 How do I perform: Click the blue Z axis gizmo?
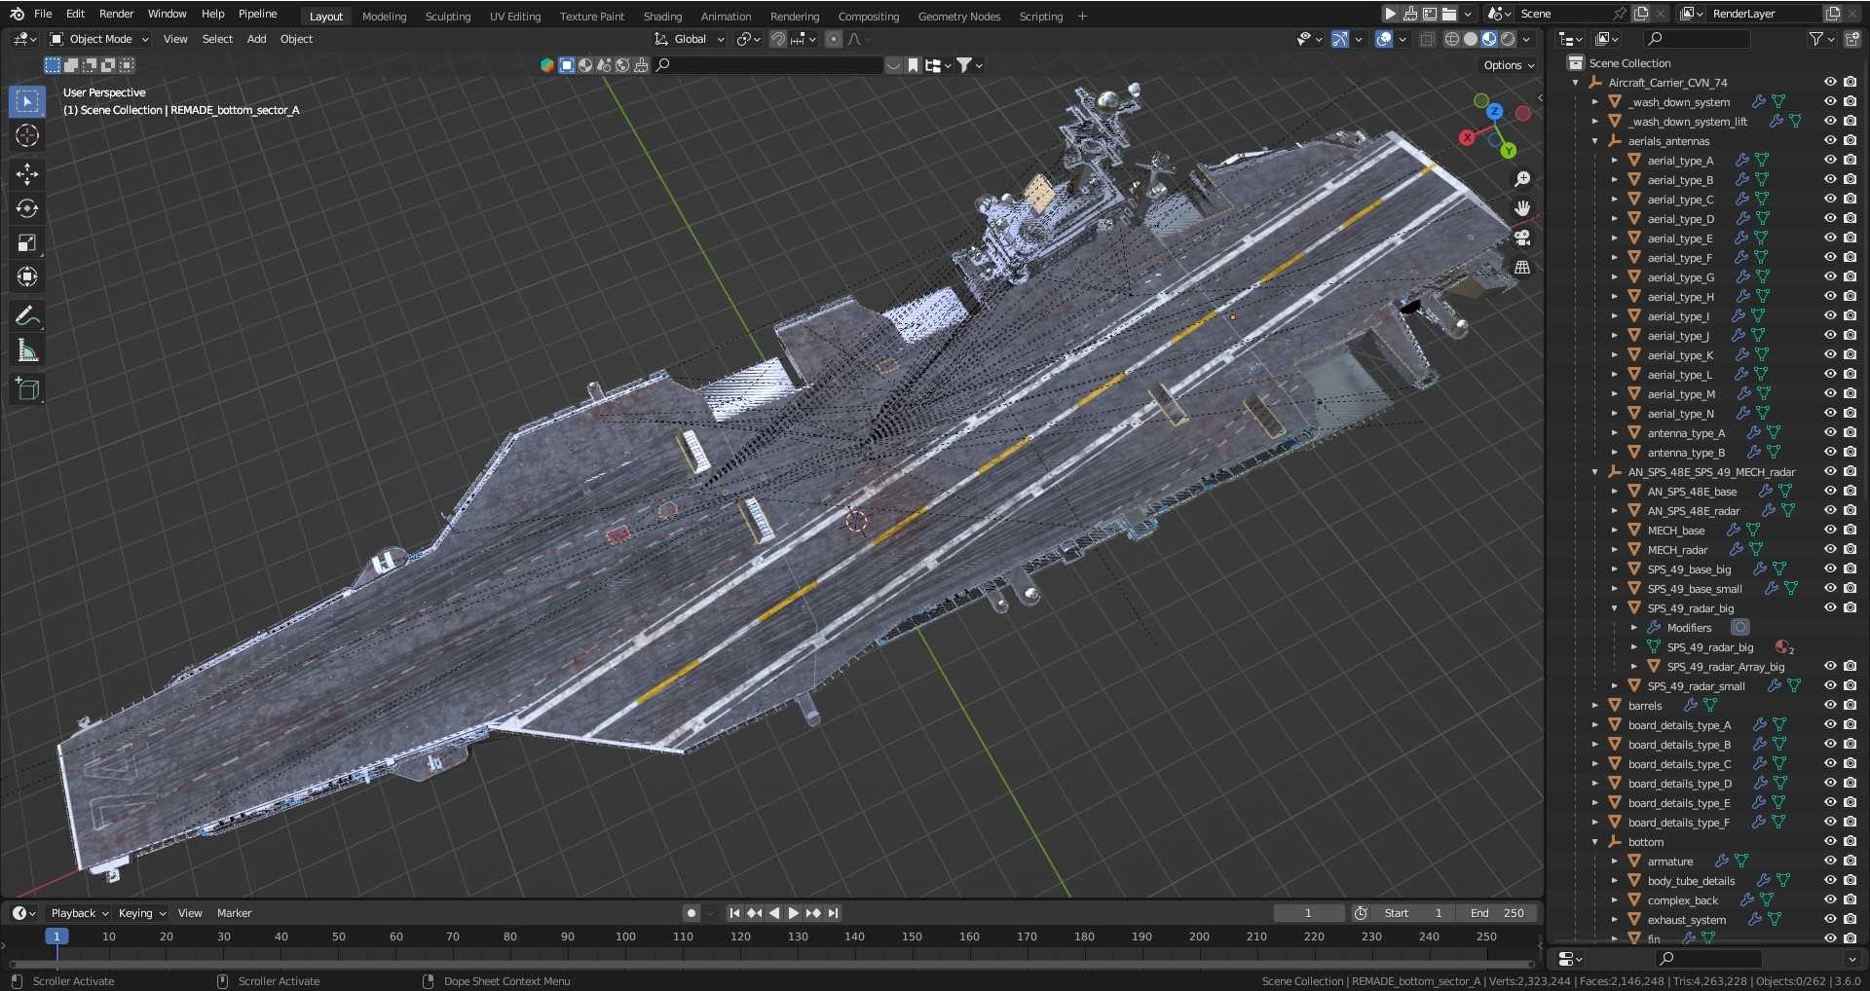pyautogui.click(x=1495, y=112)
